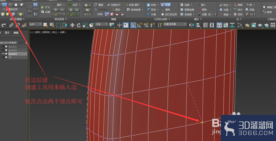Select Element sub-object level cube icon

click(22, 5)
